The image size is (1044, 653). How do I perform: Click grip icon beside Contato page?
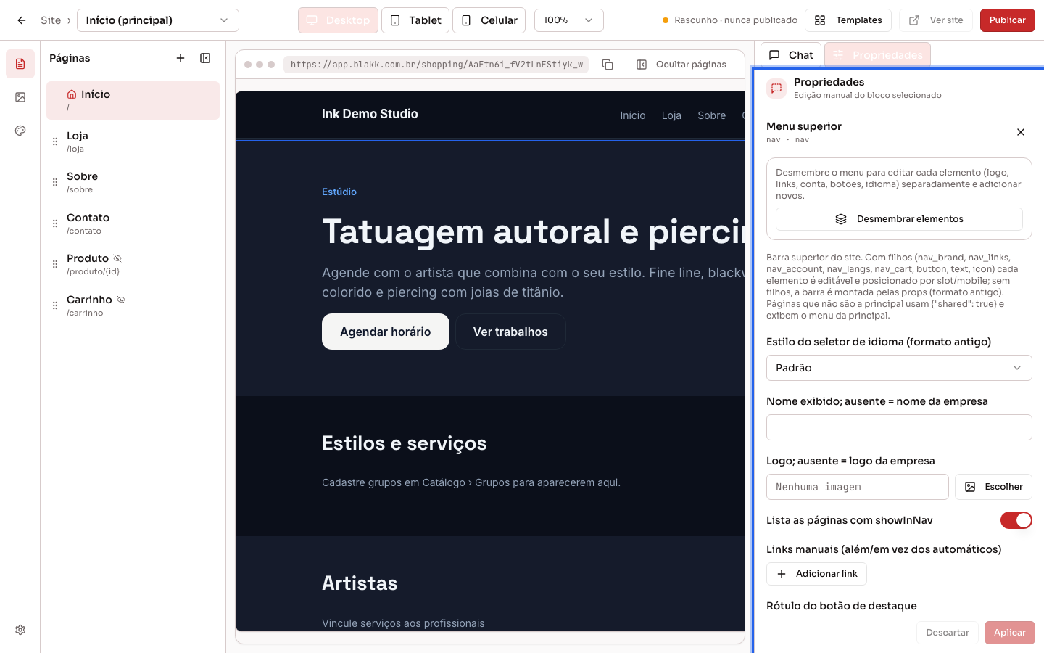click(x=55, y=223)
